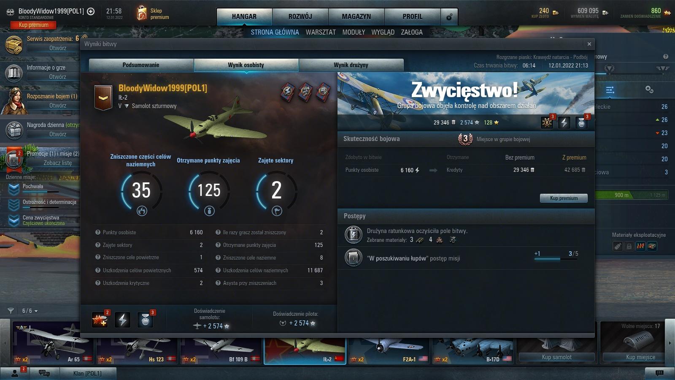Open the contacts icon with badge 2 at bottom left

tap(15, 373)
